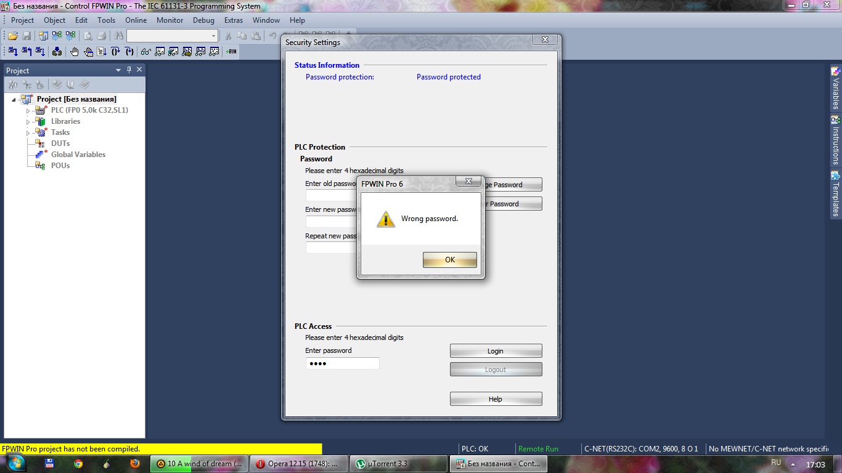Image resolution: width=842 pixels, height=473 pixels.
Task: Click the floppy disk icon in the taskbar
Action: [50, 464]
